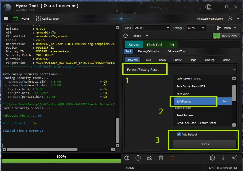The height and width of the screenshot is (171, 243).
Task: Click the Hydra dragon logo
Action: point(8,7)
